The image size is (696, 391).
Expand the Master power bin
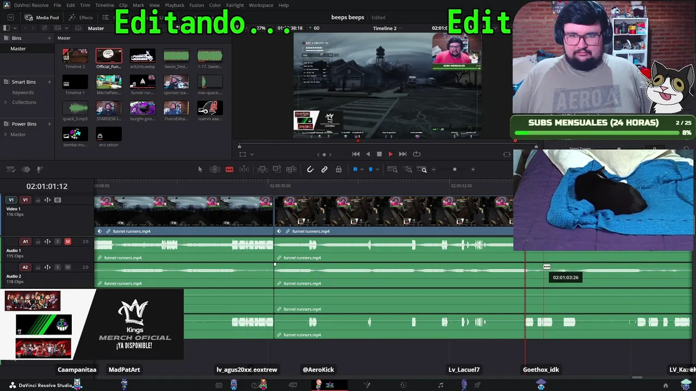coord(7,134)
